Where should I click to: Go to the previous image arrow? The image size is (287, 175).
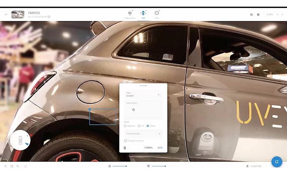coord(277,14)
